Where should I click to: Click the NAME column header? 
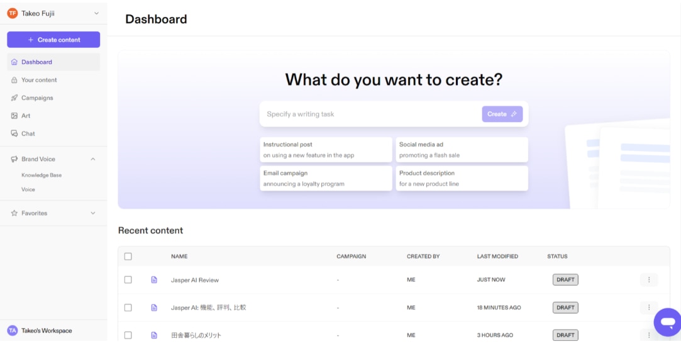tap(179, 256)
